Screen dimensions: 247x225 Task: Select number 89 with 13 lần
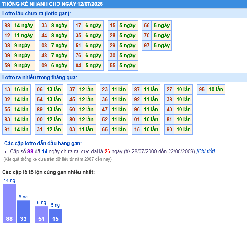[40, 109]
